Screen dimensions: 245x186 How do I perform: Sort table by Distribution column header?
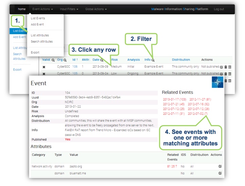click(181, 60)
